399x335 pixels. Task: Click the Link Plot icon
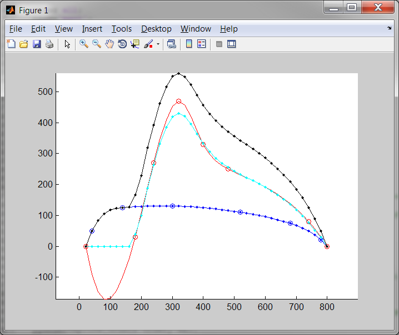(172, 44)
